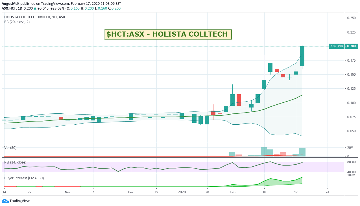Click the 20M volume axis label
The image size is (360, 206).
(x=350, y=148)
